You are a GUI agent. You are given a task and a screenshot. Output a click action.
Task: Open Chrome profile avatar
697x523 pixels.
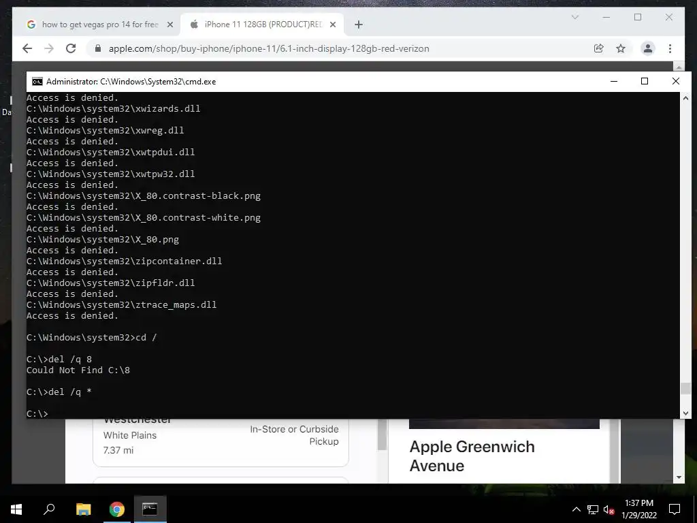pos(648,48)
